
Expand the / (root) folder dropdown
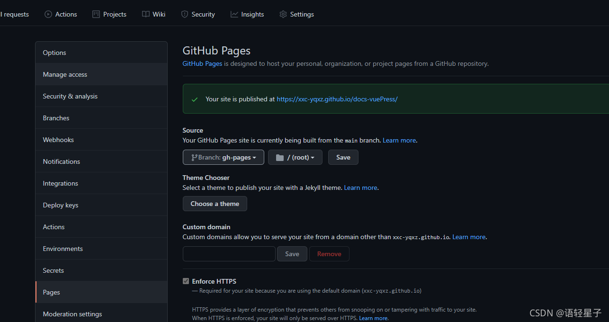295,157
